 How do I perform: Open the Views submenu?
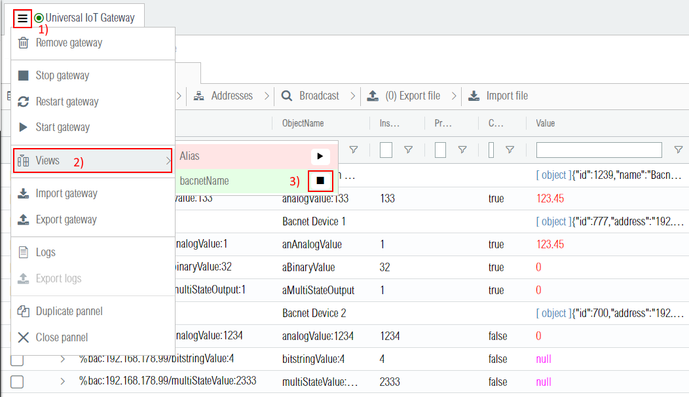coord(92,161)
